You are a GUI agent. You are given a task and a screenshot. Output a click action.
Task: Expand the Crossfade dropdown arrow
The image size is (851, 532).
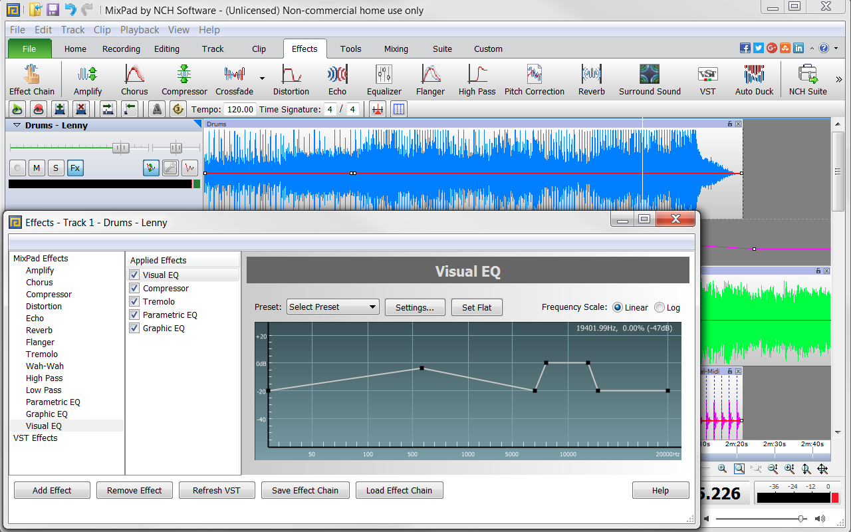tap(262, 78)
